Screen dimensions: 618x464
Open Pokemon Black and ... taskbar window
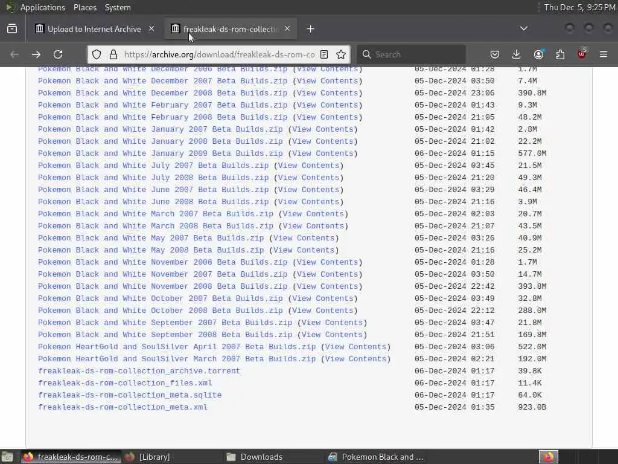coord(377,457)
